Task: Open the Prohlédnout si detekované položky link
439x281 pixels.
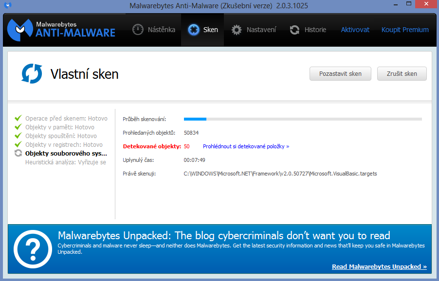Action: [x=246, y=146]
